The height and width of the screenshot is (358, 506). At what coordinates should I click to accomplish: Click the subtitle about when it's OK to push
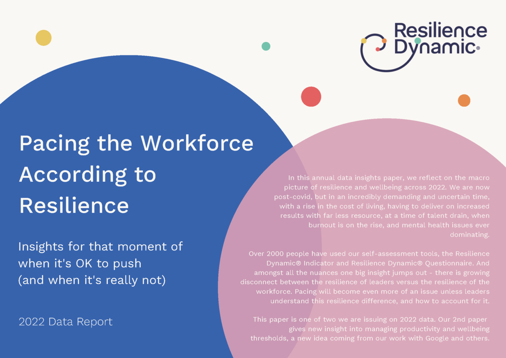click(x=100, y=263)
